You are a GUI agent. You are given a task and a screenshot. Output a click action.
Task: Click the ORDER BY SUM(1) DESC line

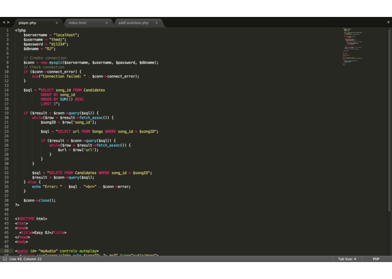[x=62, y=99]
